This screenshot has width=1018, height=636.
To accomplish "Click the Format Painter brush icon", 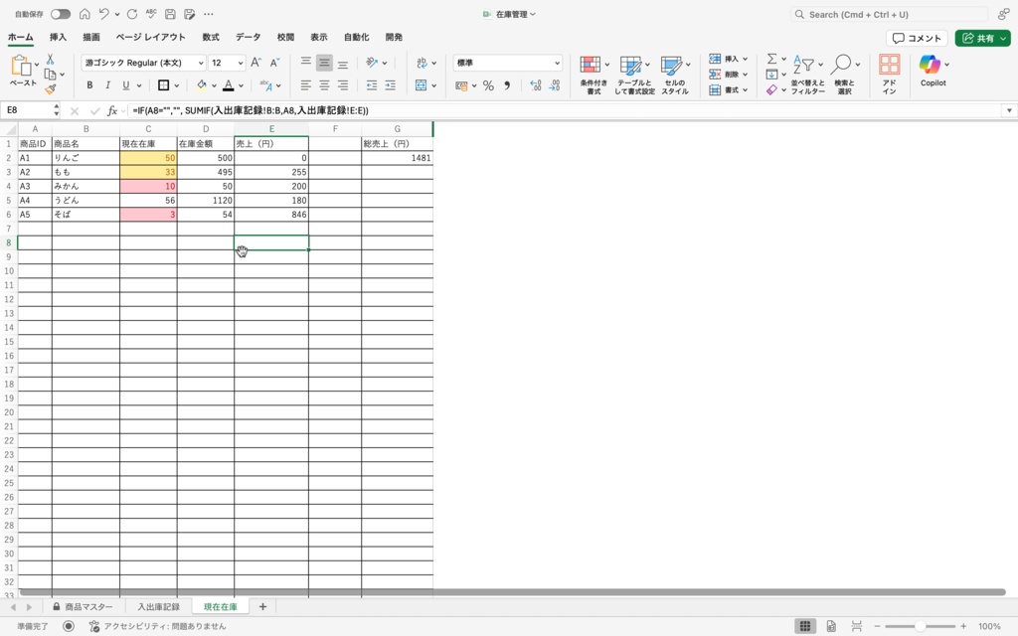I will (50, 88).
